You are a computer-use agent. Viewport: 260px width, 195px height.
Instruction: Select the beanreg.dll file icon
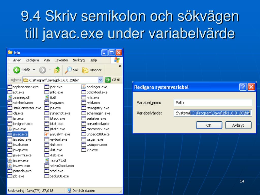click(x=10, y=97)
